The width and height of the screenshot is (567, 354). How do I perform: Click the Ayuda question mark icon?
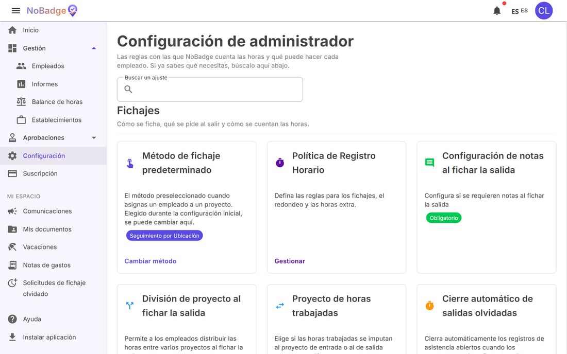[x=12, y=319]
